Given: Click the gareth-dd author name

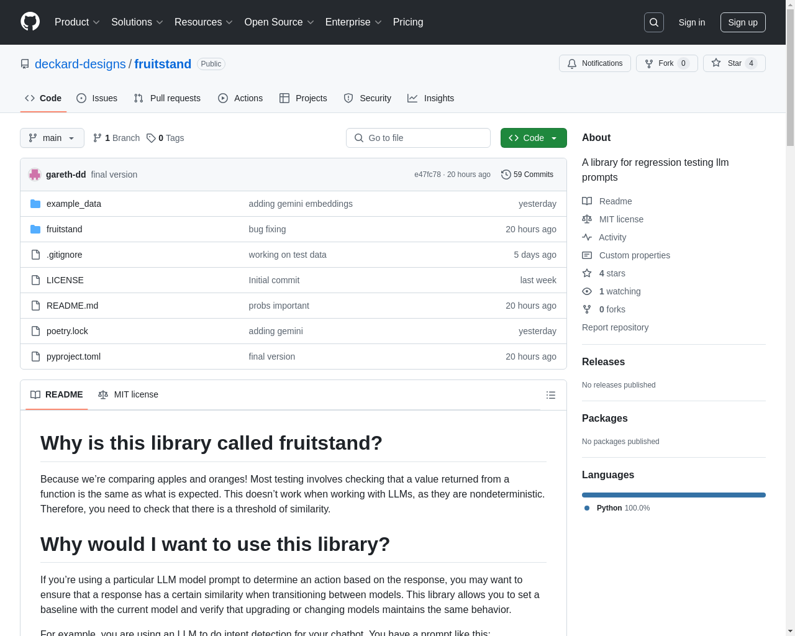Looking at the screenshot, I should pos(66,175).
